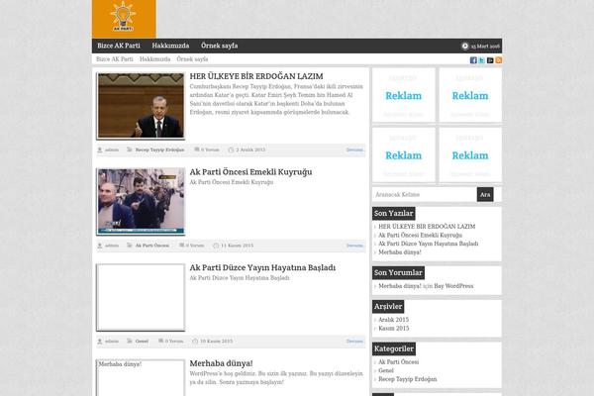The width and height of the screenshot is (594, 396).
Task: Click the 'Aranacak Kelime' search field
Action: click(x=425, y=194)
